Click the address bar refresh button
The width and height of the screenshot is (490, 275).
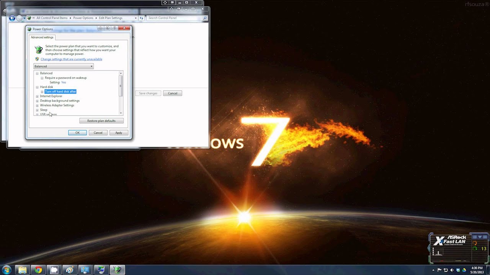[x=142, y=18]
